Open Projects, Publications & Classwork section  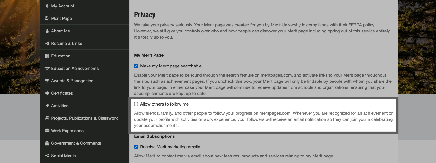(x=84, y=118)
